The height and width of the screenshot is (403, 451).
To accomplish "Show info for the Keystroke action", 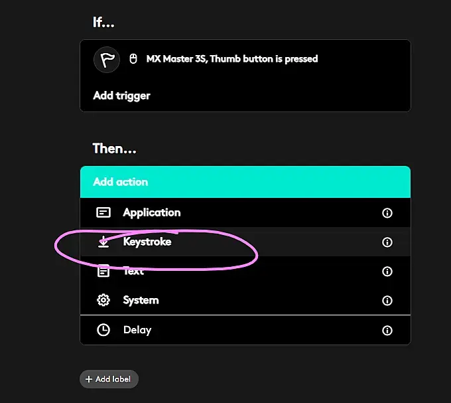I will point(387,242).
